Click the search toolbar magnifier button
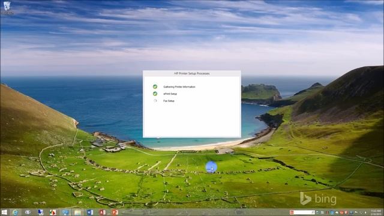The height and width of the screenshot is (216, 384). 313,212
